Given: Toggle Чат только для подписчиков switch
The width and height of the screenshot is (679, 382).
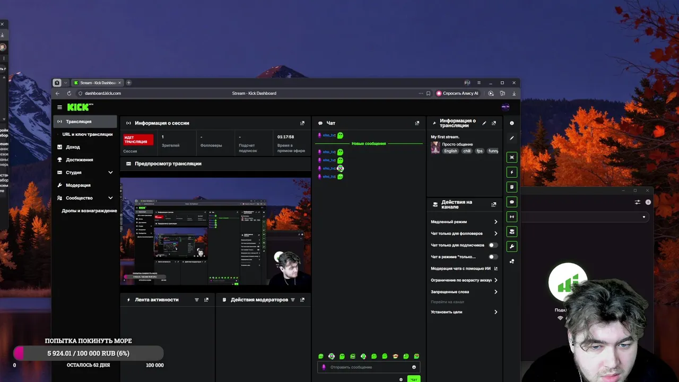Looking at the screenshot, I should (x=493, y=245).
